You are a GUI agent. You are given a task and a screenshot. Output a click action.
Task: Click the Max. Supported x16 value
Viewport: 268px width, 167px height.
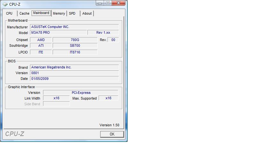point(108,98)
